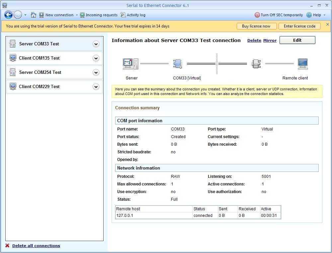Go to the Home page icon
The image size is (332, 253).
click(x=34, y=15)
